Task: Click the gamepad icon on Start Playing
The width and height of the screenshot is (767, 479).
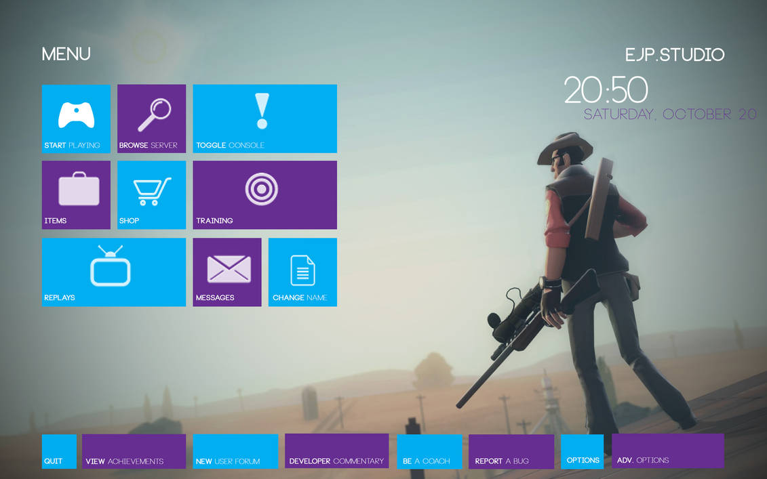Action: pyautogui.click(x=77, y=115)
